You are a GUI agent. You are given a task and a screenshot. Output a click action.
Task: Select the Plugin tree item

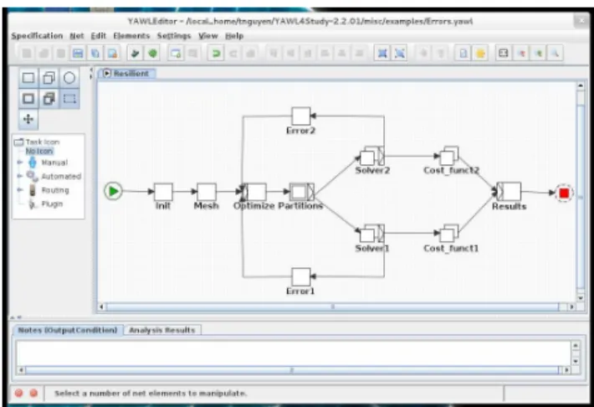pyautogui.click(x=52, y=204)
